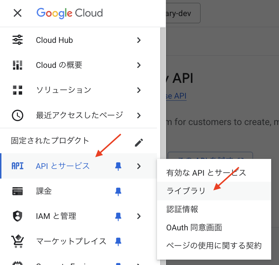279x265 pixels.
Task: Open OAuth 同意画面 from the submenu
Action: click(x=194, y=227)
